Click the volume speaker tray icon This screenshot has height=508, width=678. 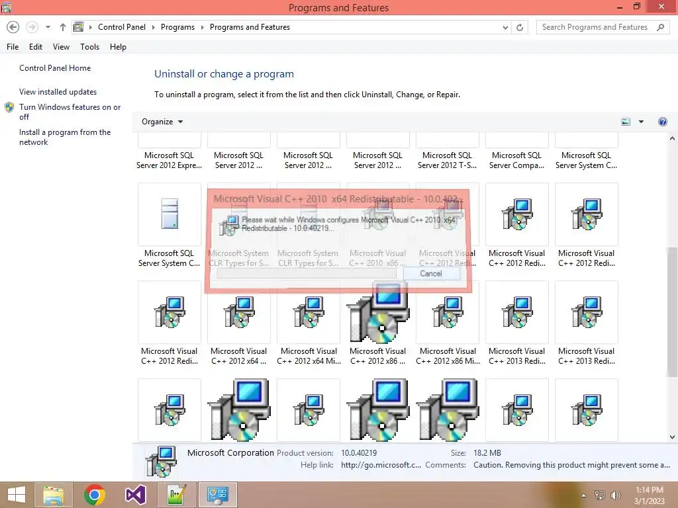615,495
